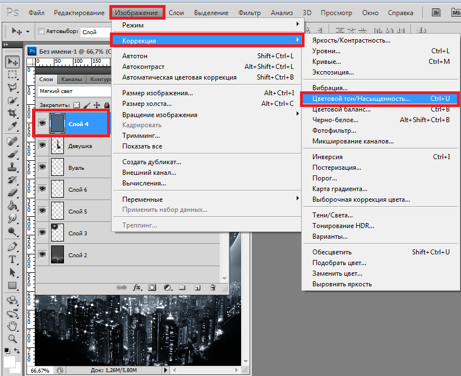Choose the Hand tool
Image resolution: width=461 pixels, height=376 pixels.
(x=12, y=325)
